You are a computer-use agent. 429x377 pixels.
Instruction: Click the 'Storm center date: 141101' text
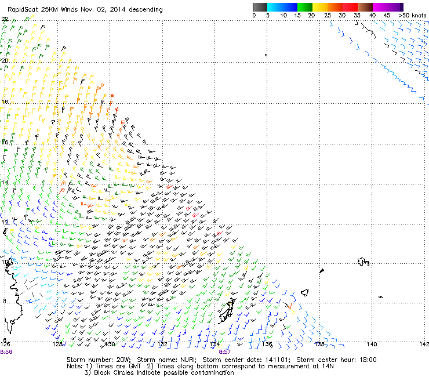246,360
